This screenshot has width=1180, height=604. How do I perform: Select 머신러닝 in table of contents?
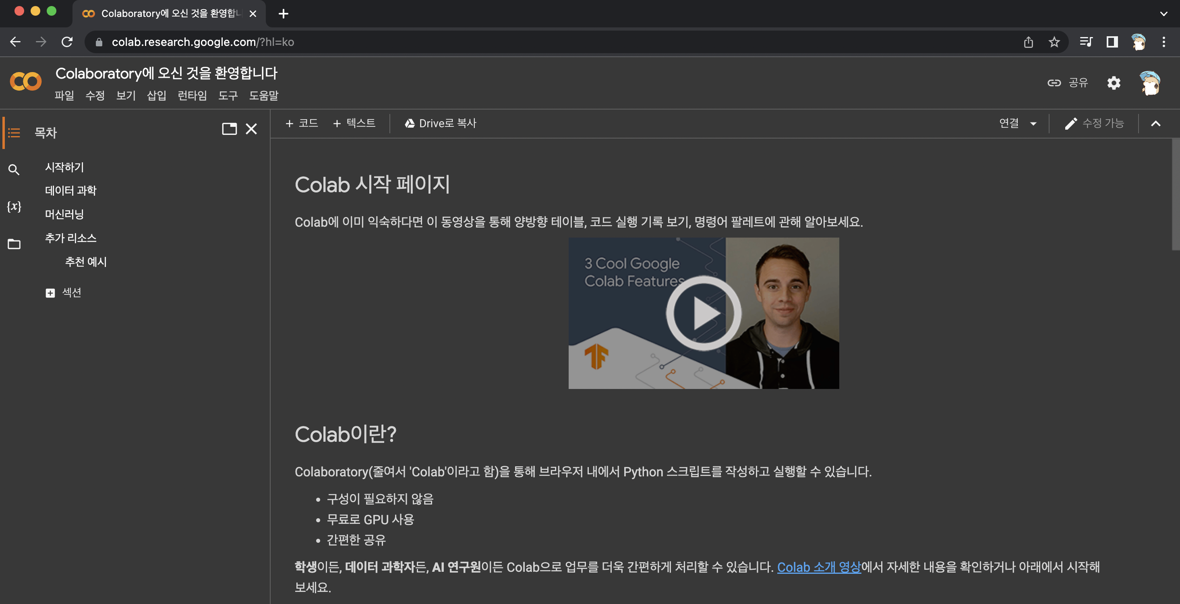(64, 214)
